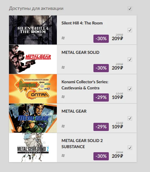Screen dimensions: 150x172
Task: Click Windows icon for METAL GEAR SOLID 2 SUBSTANCE
Action: (x=63, y=155)
